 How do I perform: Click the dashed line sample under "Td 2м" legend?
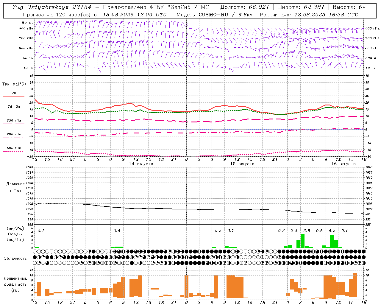click(x=13, y=110)
